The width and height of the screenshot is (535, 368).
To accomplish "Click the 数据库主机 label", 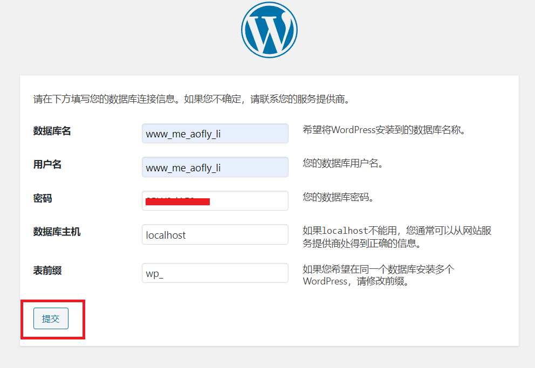I will [x=57, y=232].
